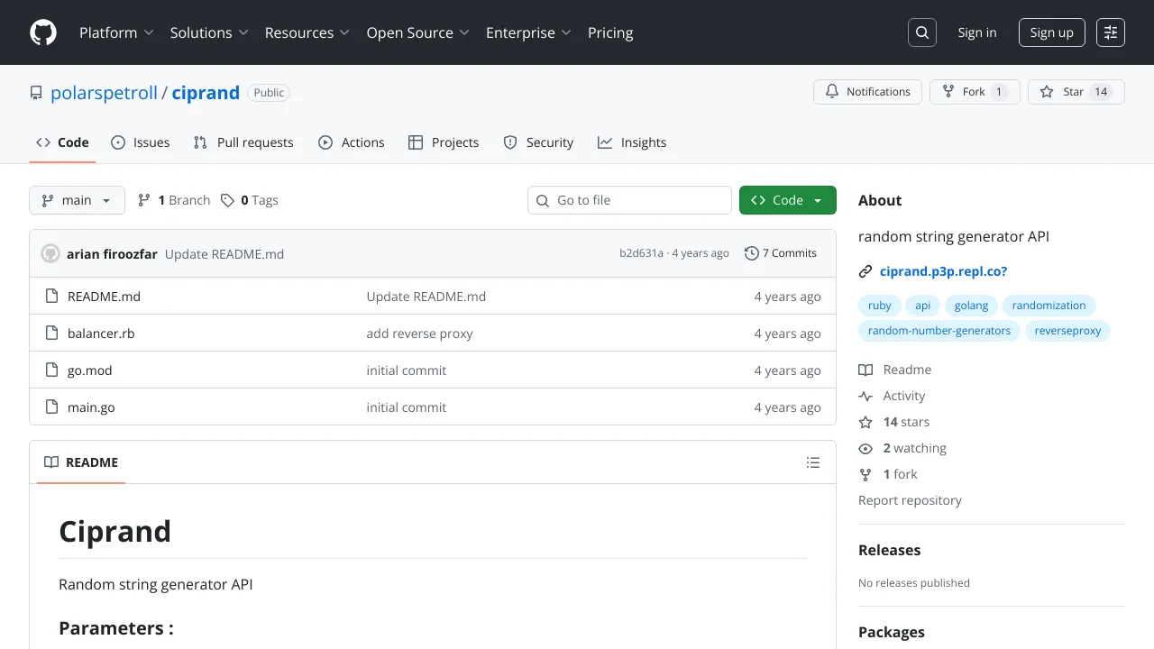Image resolution: width=1154 pixels, height=649 pixels.
Task: Expand the Resources menu
Action: 307,32
